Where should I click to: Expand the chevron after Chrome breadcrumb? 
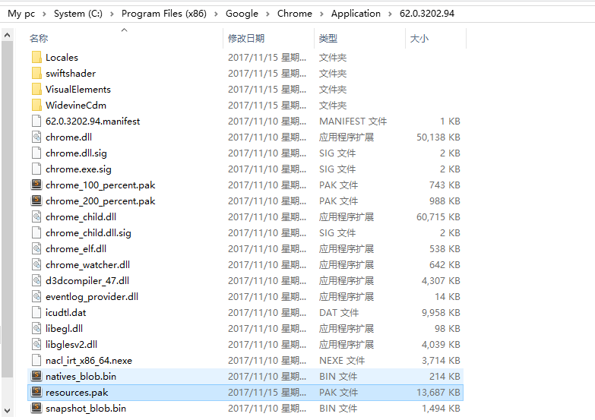321,14
